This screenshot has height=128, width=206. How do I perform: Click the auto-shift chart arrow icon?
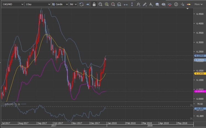(88, 4)
